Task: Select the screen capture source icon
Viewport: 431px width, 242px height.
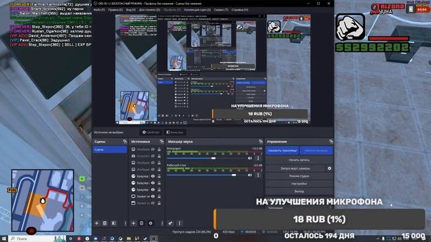Action: point(133,196)
